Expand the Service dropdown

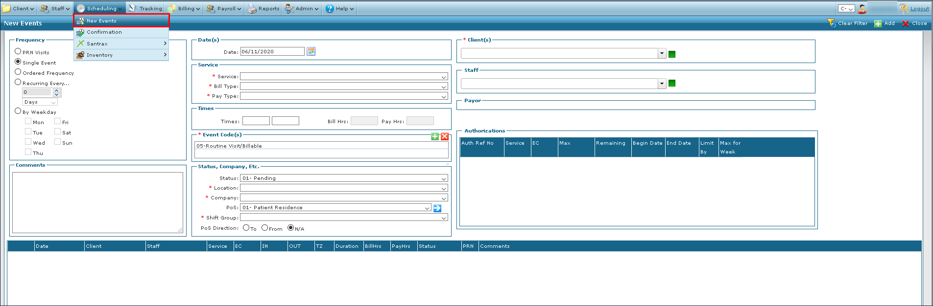point(443,77)
